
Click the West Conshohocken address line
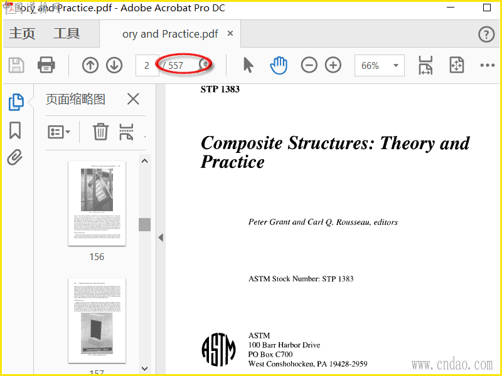coord(307,364)
